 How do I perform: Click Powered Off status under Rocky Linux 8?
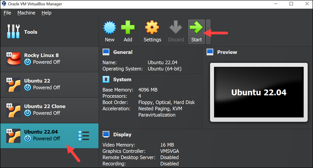point(47,62)
